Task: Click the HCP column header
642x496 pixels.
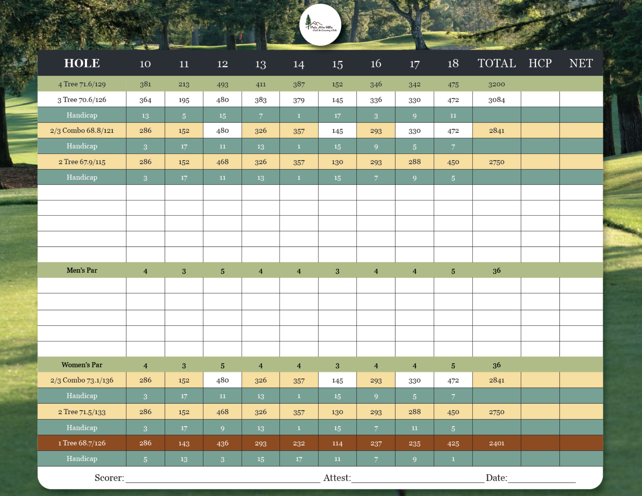Action: [x=540, y=63]
